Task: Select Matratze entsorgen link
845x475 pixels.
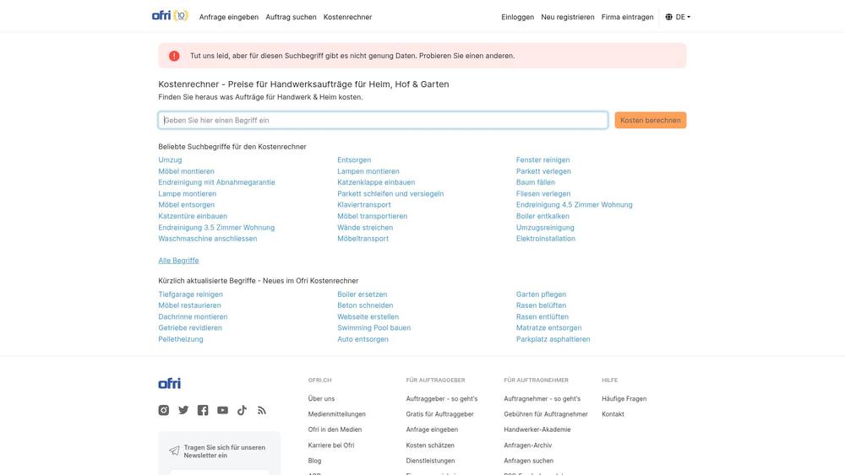Action: (548, 327)
